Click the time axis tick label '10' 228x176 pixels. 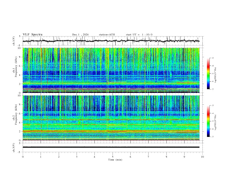point(202,157)
